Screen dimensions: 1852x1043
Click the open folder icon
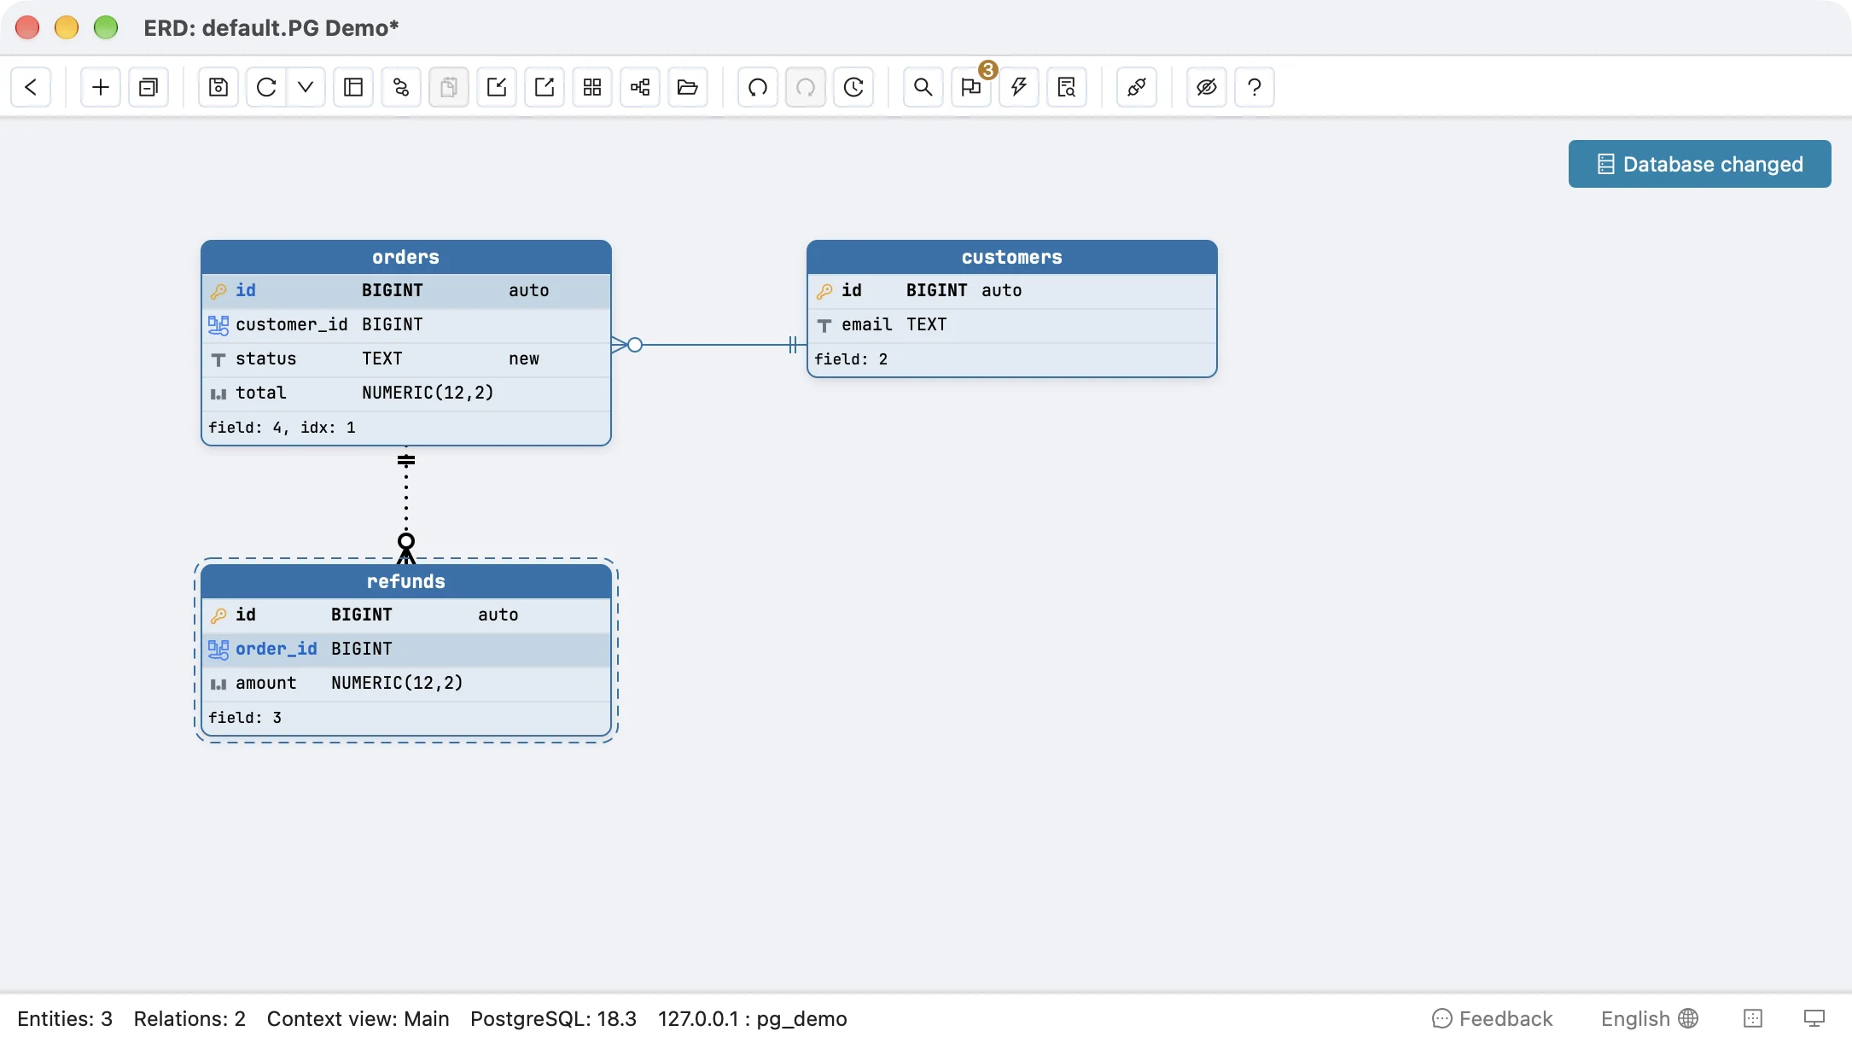[x=688, y=87]
